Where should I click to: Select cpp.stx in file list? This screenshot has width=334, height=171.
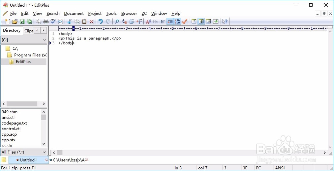pyautogui.click(x=9, y=140)
